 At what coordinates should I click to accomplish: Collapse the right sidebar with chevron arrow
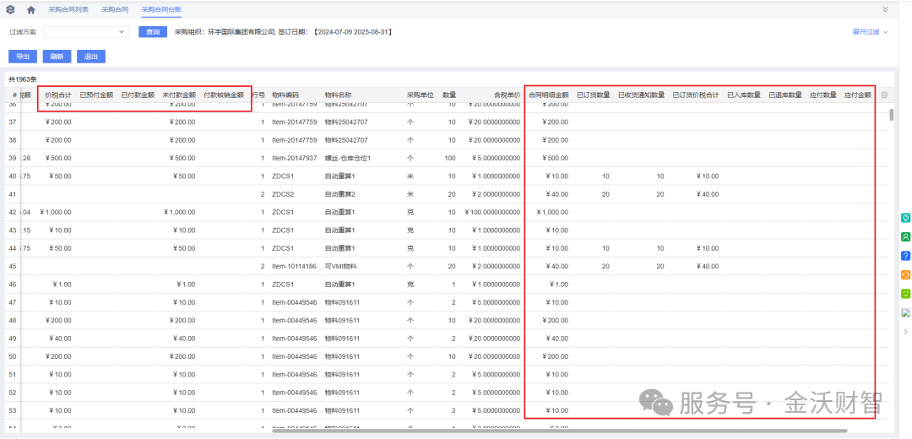(x=905, y=332)
